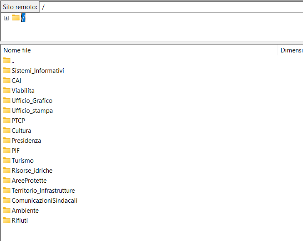Viewport: 303px width, 241px height.
Task: Click the Viabilita folder icon
Action: point(7,90)
